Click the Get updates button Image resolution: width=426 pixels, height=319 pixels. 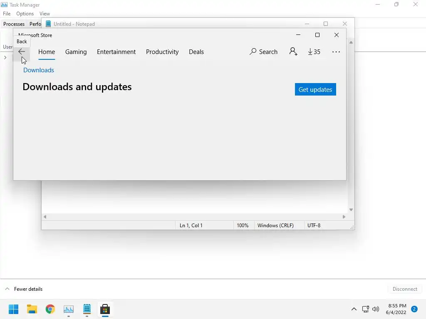pyautogui.click(x=315, y=89)
